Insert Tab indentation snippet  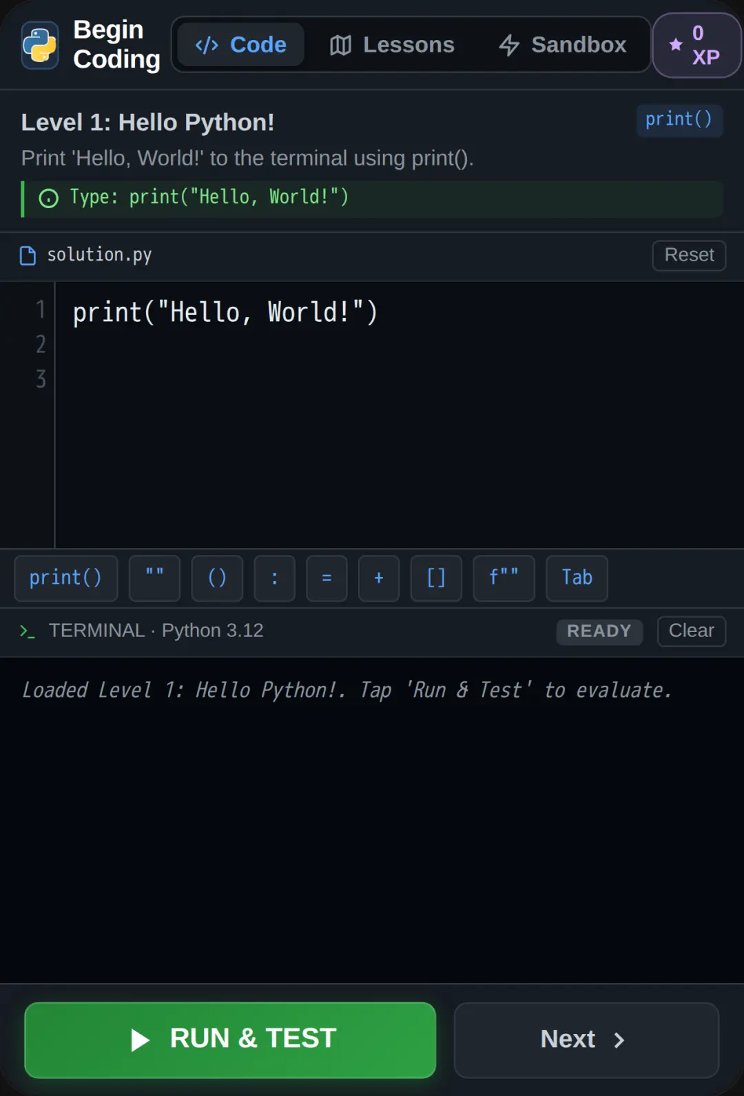click(577, 578)
